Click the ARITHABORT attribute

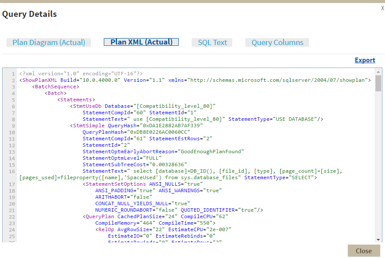click(111, 197)
